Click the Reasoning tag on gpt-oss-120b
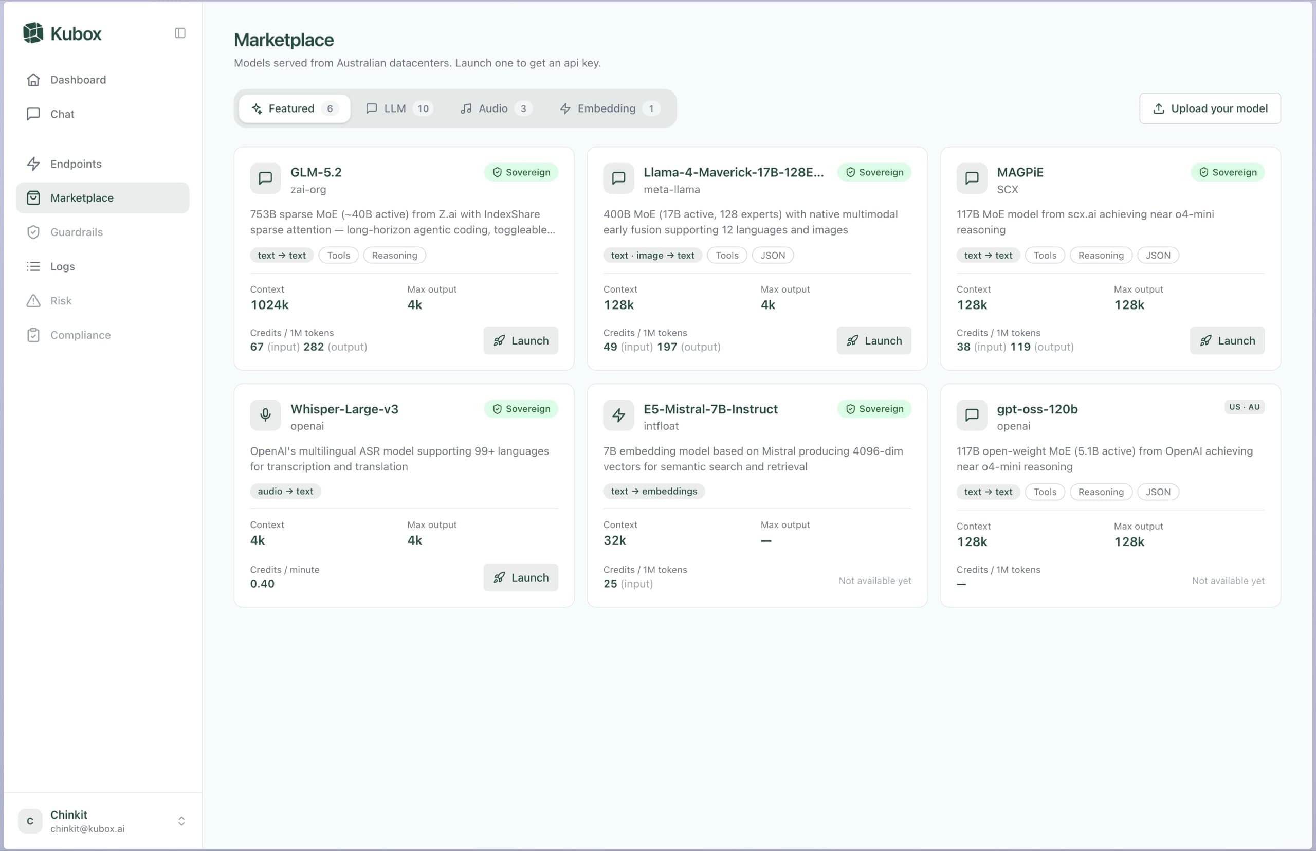This screenshot has width=1316, height=851. click(1101, 492)
